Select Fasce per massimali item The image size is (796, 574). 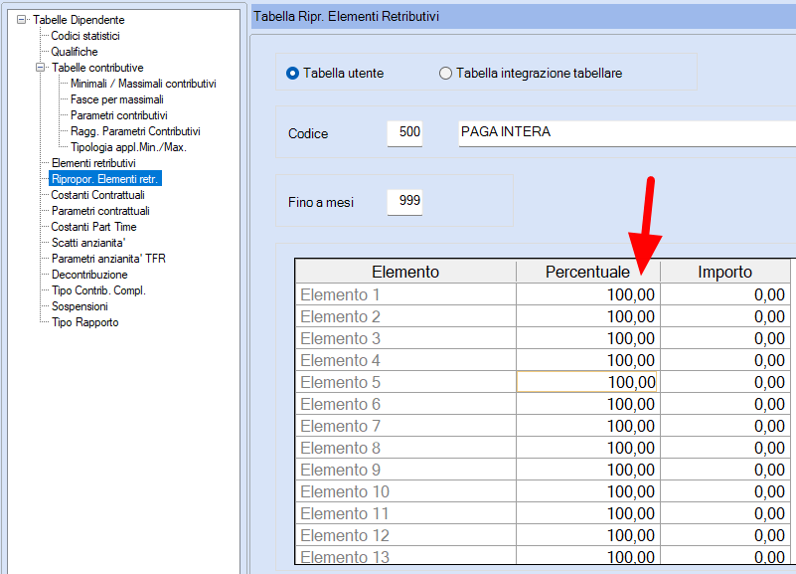[116, 99]
